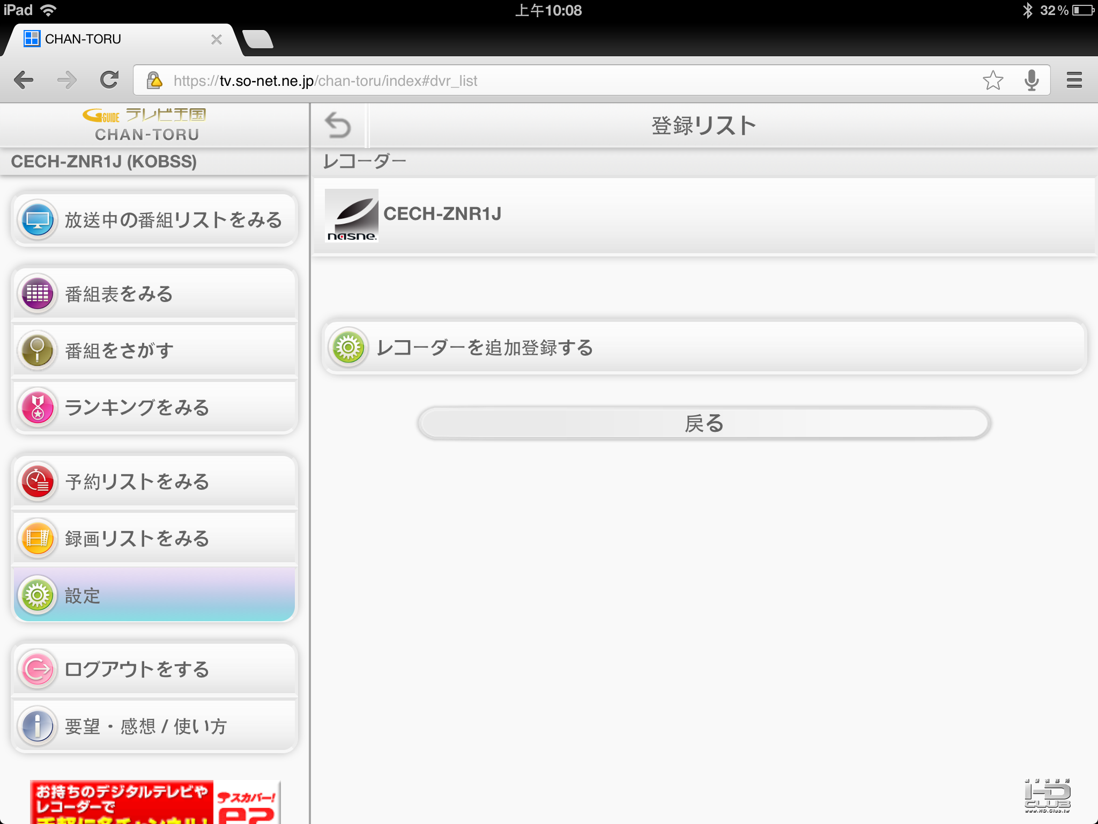Tap the Bluetooth status icon
This screenshot has width=1098, height=824.
coord(1027,10)
